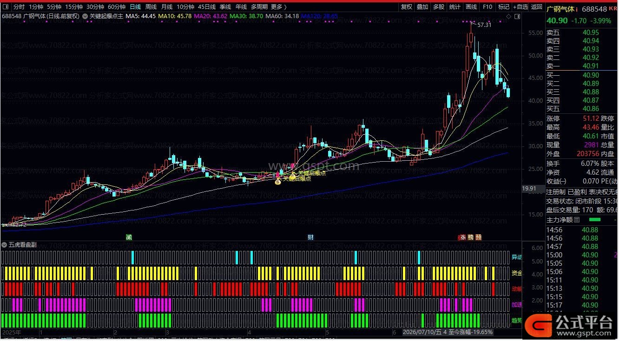
Task: Click the 卖五 price 40.95
Action: (591, 33)
